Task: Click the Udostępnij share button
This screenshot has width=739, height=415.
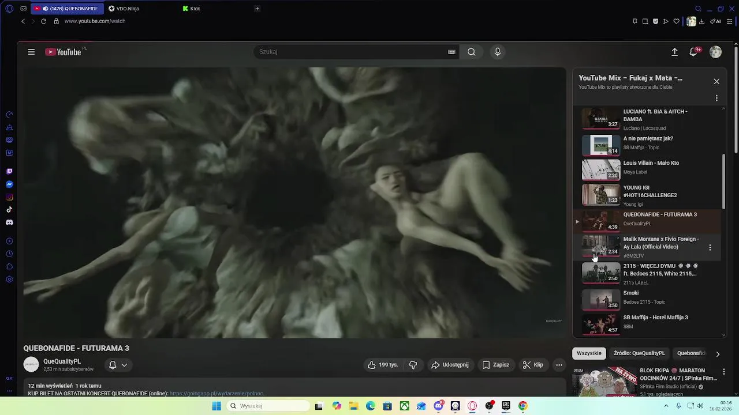Action: coord(450,365)
